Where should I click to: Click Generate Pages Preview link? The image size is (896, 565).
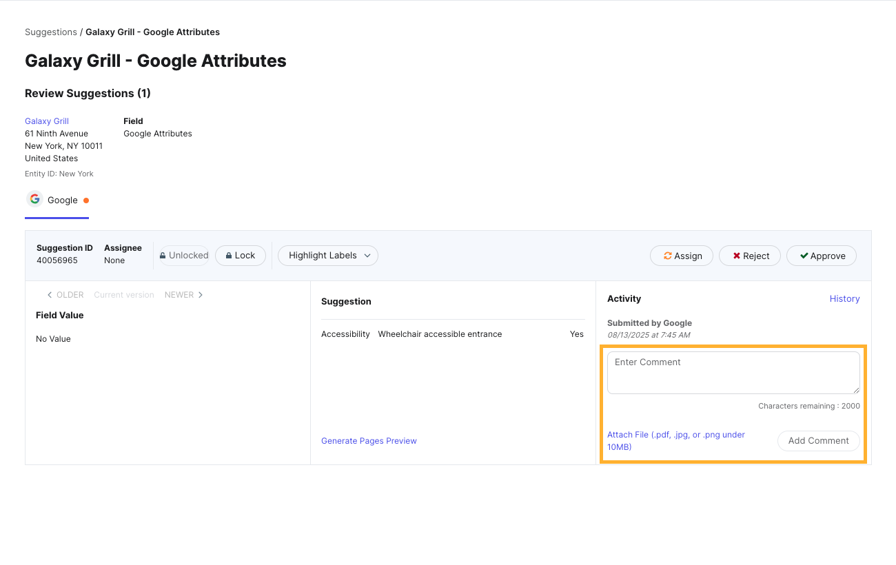click(369, 441)
